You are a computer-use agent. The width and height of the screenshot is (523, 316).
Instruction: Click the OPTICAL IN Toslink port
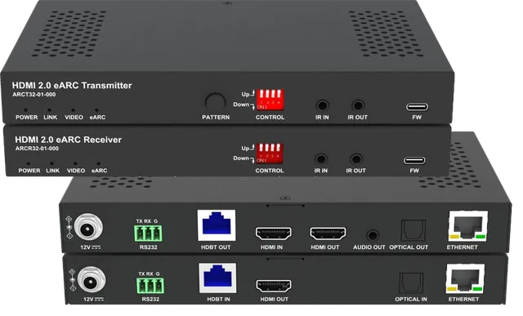[x=411, y=283]
